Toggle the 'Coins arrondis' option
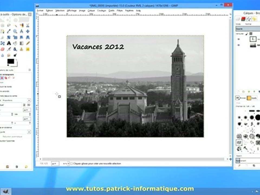Viewport: 260px width, 195px height. [5, 91]
